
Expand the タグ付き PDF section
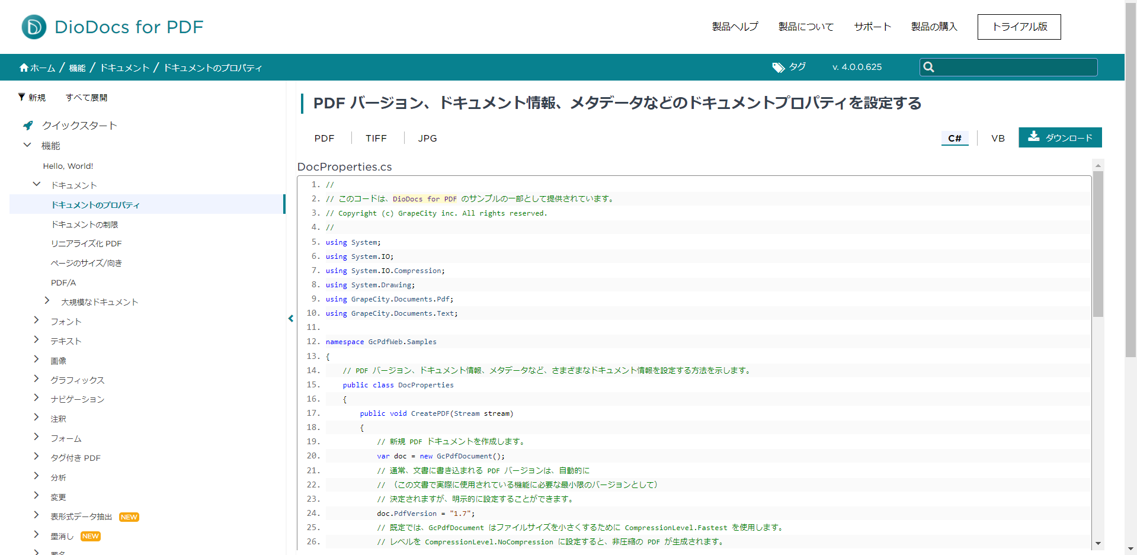click(36, 456)
